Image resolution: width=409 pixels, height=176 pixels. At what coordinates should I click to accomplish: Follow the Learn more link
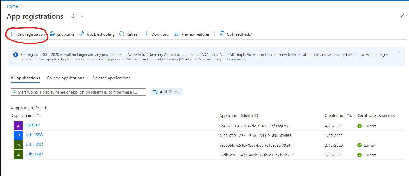tap(236, 59)
